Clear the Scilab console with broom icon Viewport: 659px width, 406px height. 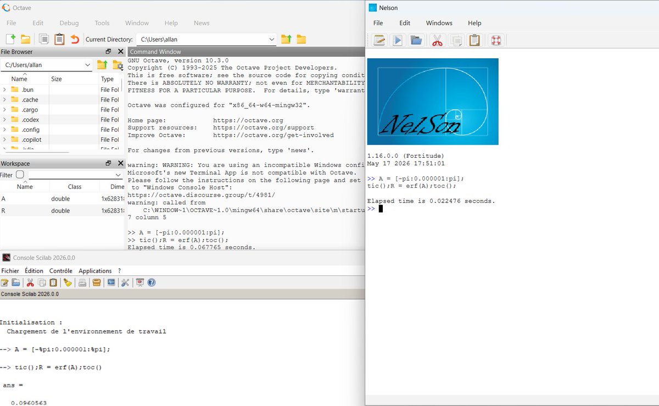click(68, 282)
